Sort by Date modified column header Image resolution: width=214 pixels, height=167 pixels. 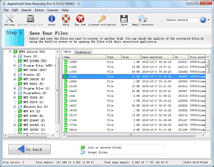coord(157,57)
